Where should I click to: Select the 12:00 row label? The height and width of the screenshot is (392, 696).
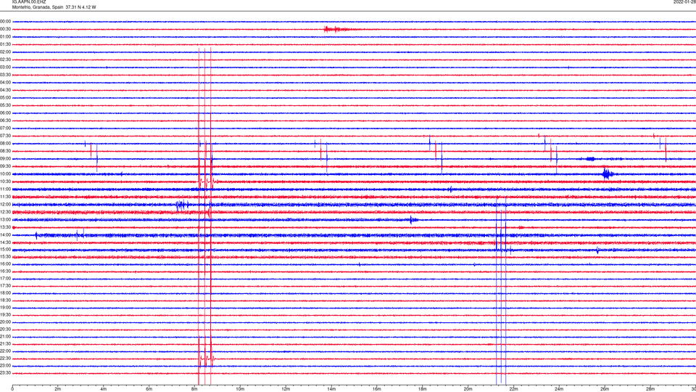pos(5,205)
